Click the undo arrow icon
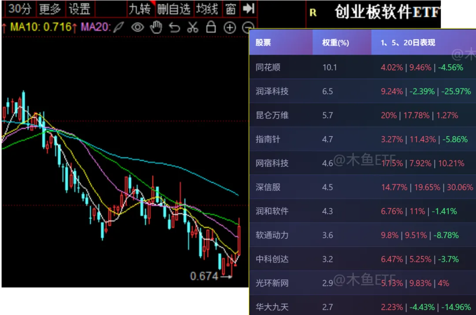Viewport: 476px width, 315px height. [x=175, y=27]
